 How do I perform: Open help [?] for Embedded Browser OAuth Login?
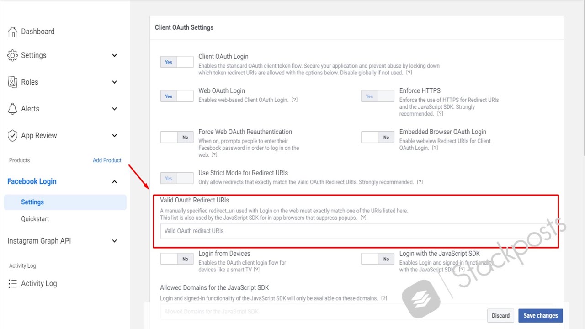[435, 148]
